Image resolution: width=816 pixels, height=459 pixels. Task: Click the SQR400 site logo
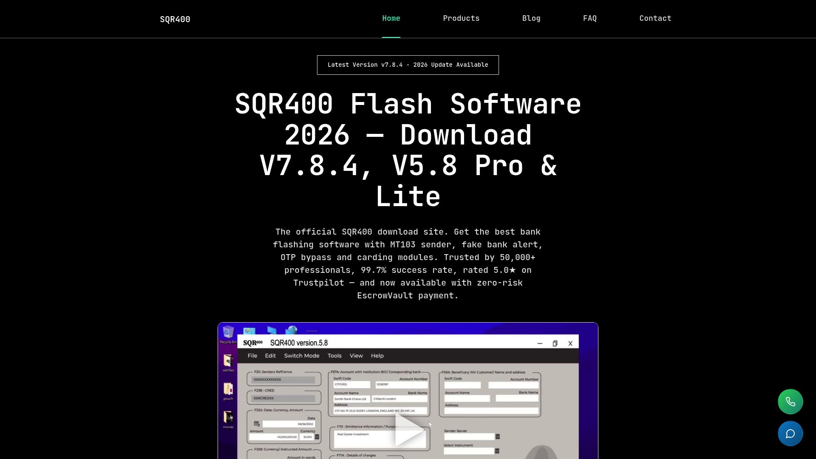(175, 19)
